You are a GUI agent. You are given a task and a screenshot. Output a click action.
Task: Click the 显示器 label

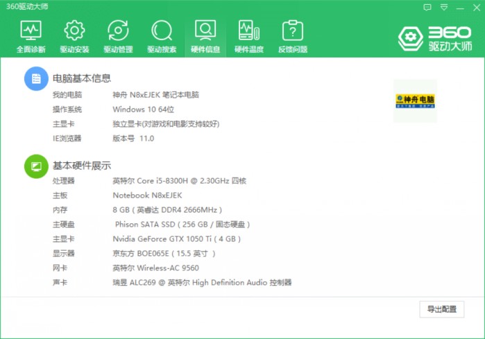(x=63, y=254)
